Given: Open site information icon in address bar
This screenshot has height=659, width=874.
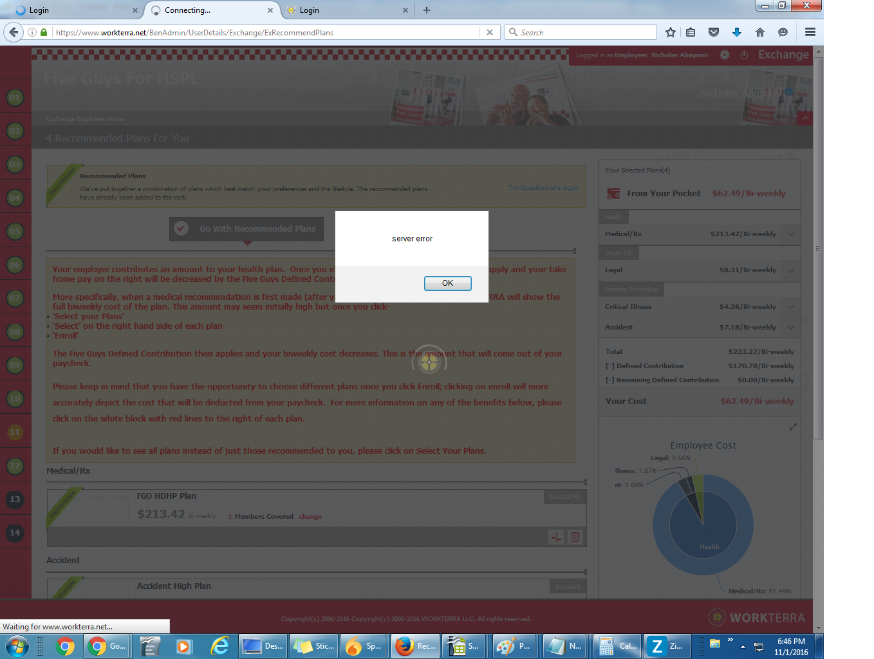Looking at the screenshot, I should (x=32, y=32).
